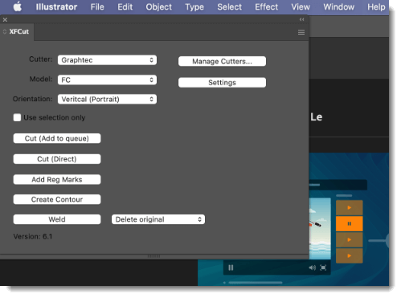Open the XFCut panel hamburger menu
Screen dimensions: 401x298
click(301, 32)
